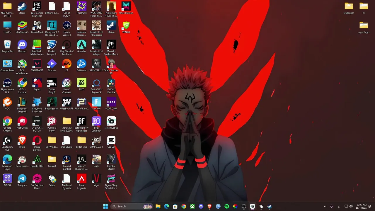Open MSI Afterburner shortcut
The width and height of the screenshot is (375, 211).
coord(22,67)
